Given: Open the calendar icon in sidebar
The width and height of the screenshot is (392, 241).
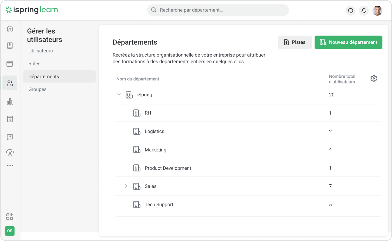Looking at the screenshot, I should click(10, 64).
